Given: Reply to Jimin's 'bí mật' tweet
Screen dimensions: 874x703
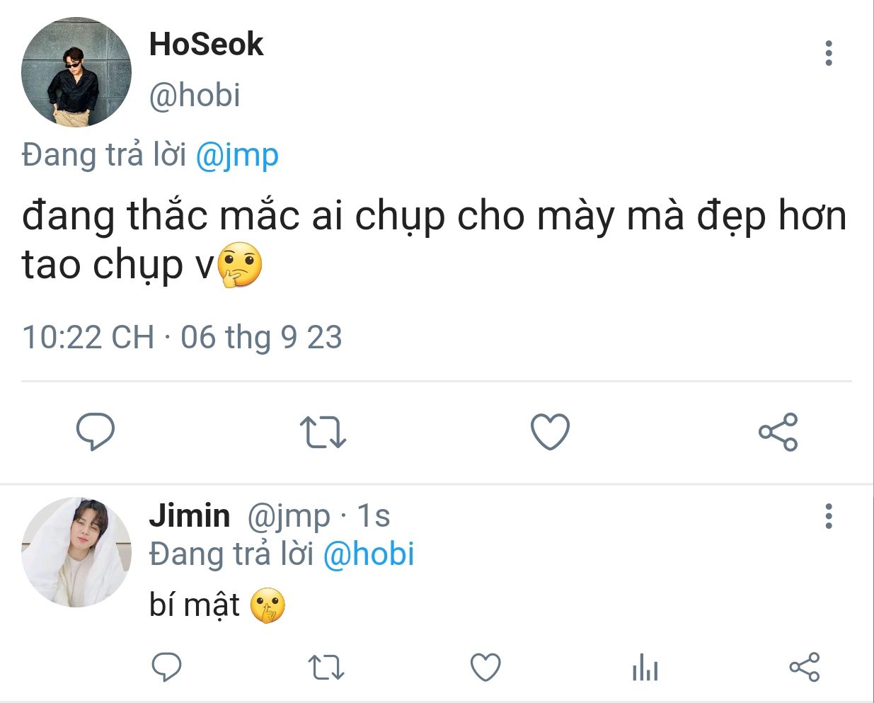Looking at the screenshot, I should coord(167,667).
